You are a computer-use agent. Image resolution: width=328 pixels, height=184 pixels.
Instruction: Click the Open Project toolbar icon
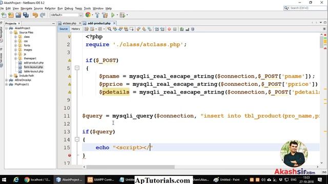click(x=18, y=15)
